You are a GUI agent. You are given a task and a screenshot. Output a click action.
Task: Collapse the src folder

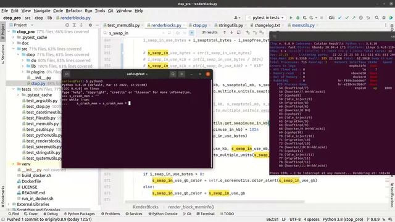point(14,49)
